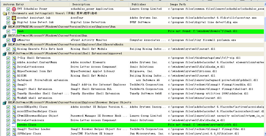This screenshot has height=136, width=266.
Task: Click 'Lenovo Group Limited' publisher for TVT Scheduler
Action: coord(146,9)
